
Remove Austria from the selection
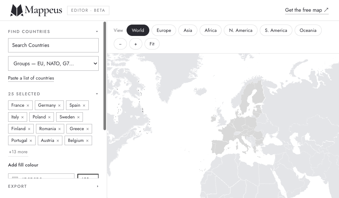coord(58,141)
